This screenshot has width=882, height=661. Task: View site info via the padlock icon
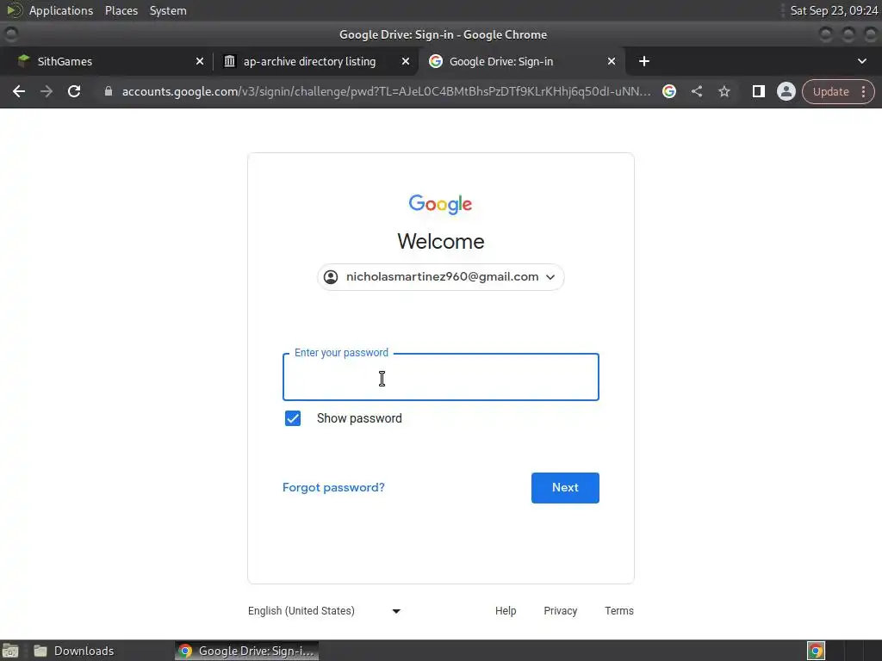(x=109, y=91)
